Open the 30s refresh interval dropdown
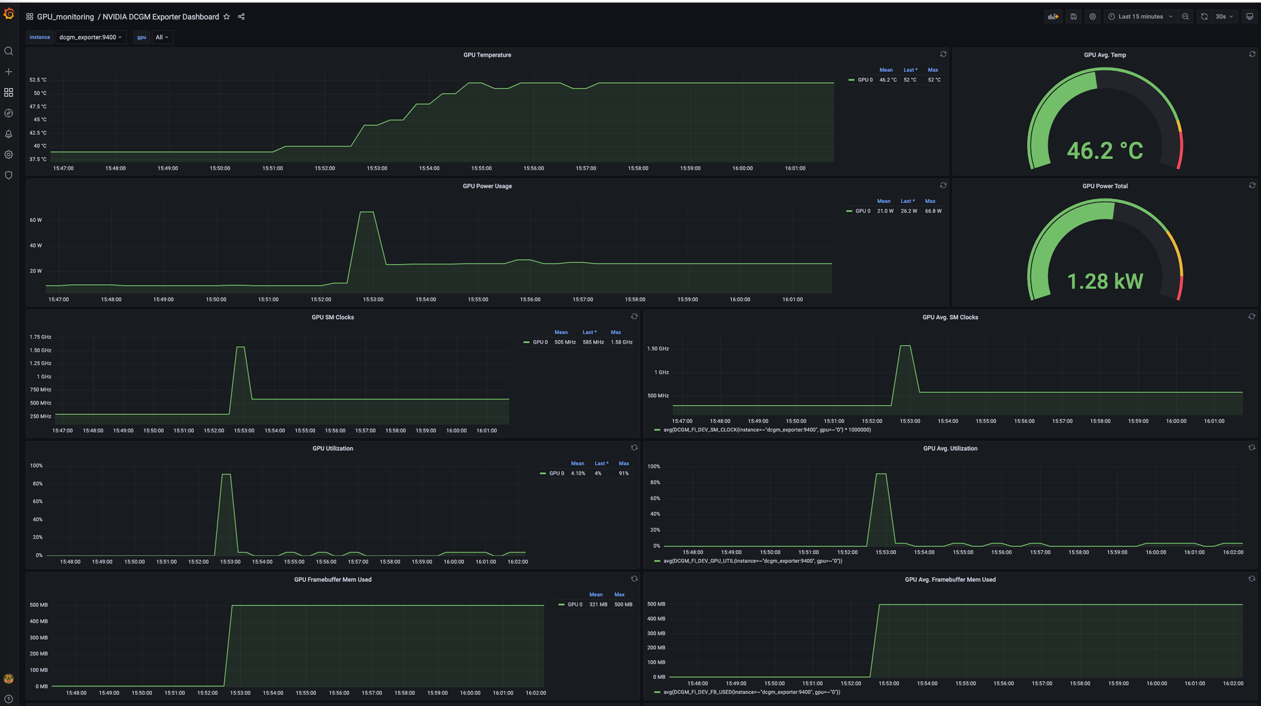This screenshot has height=706, width=1261. (1224, 17)
